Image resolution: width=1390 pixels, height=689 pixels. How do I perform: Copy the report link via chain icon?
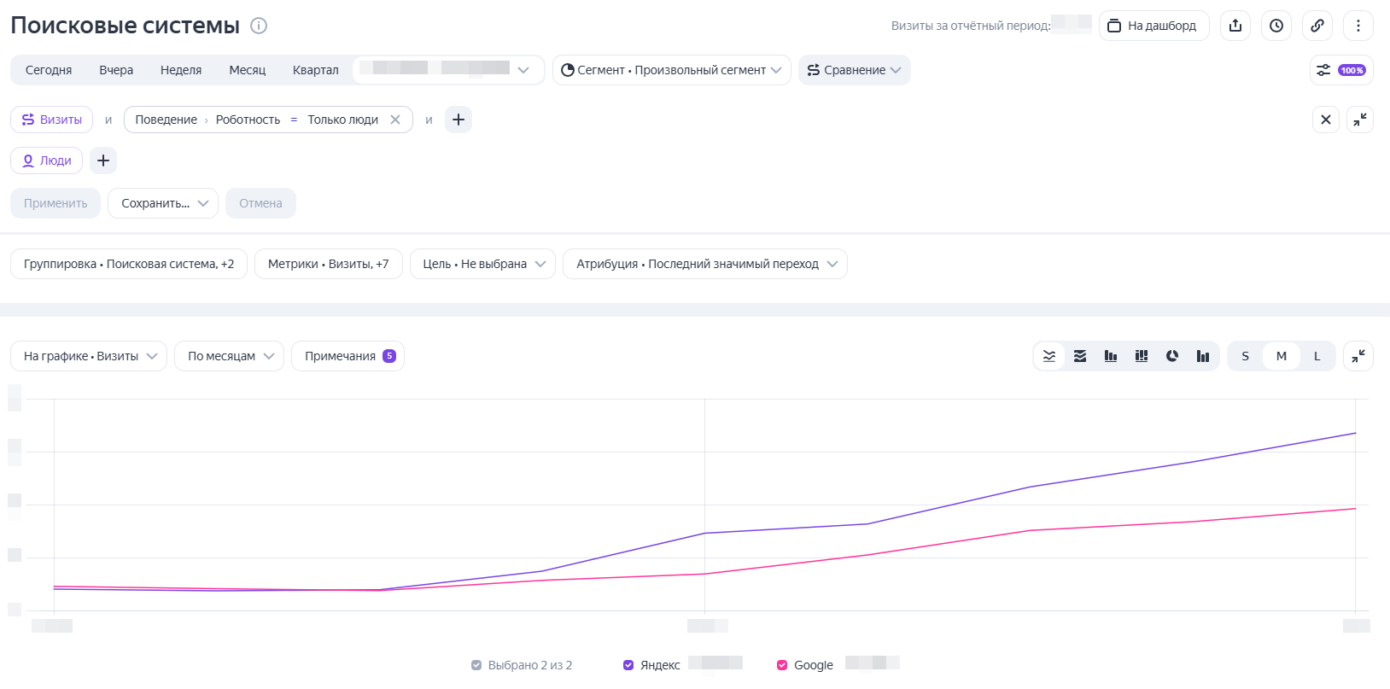(x=1317, y=26)
